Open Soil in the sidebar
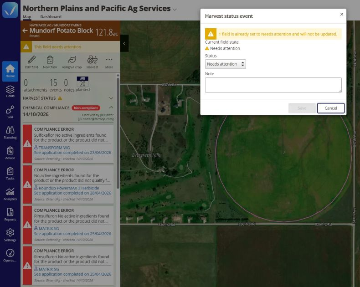Image resolution: width=360 pixels, height=287 pixels. pyautogui.click(x=10, y=112)
